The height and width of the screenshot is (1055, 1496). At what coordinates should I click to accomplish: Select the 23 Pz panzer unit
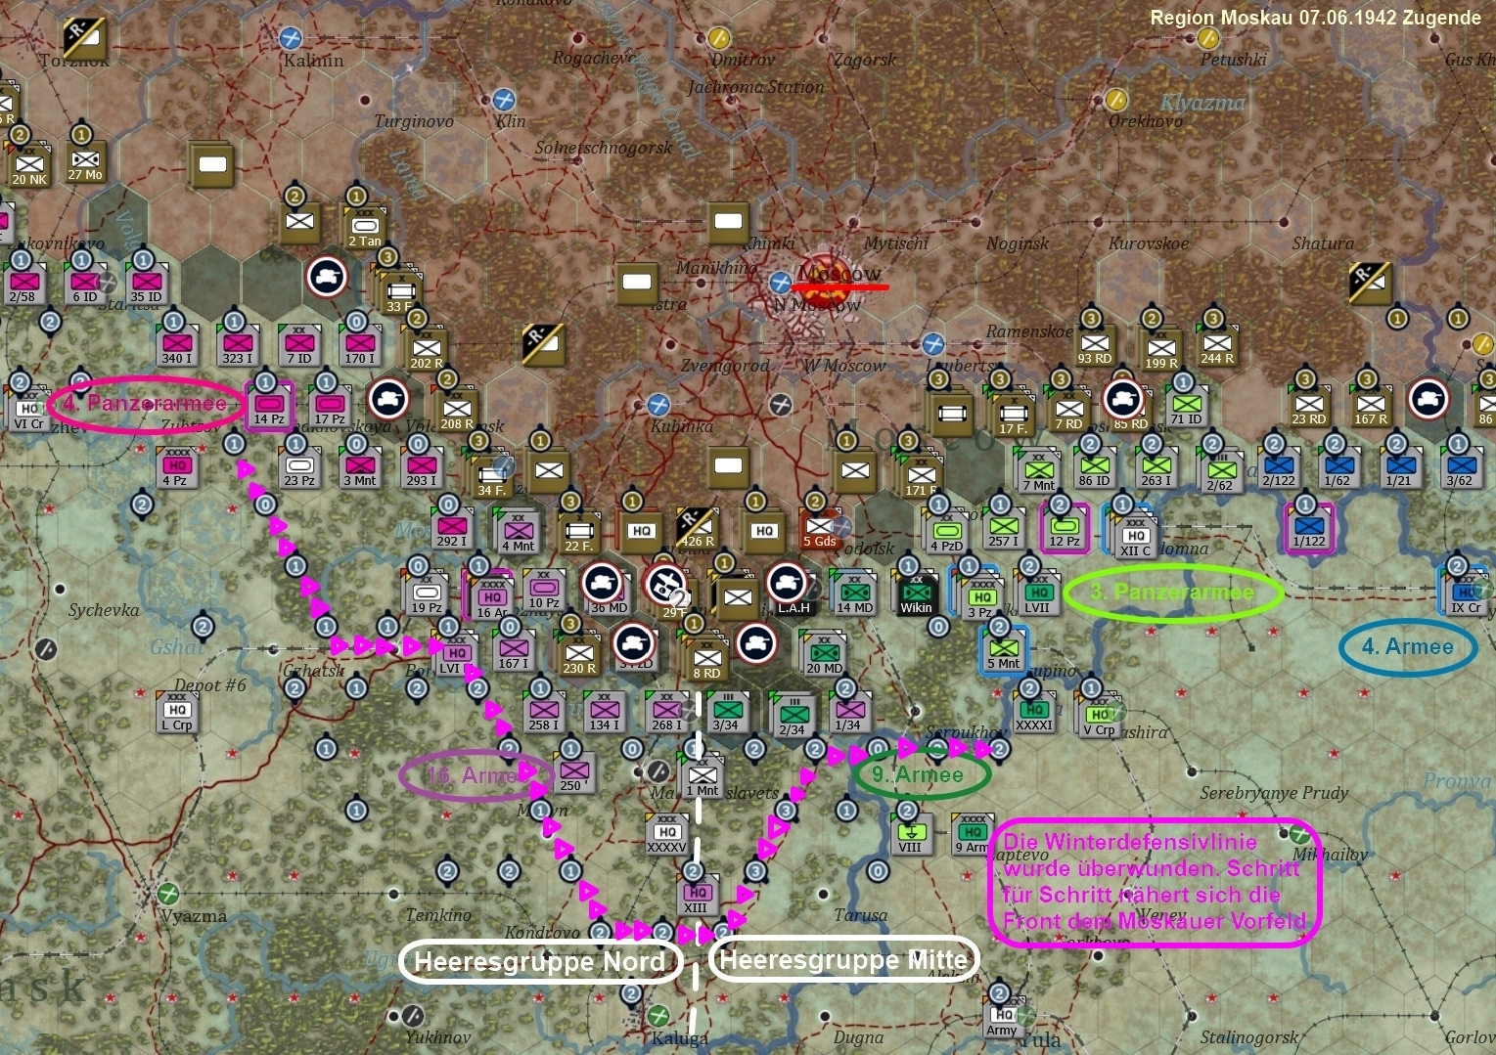[x=299, y=466]
